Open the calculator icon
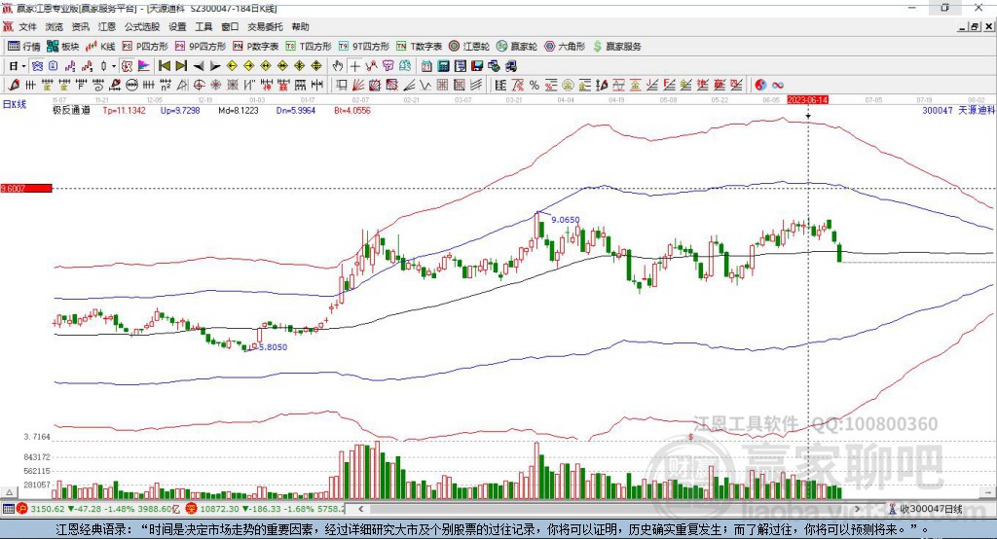Screen dimensions: 997x539 coord(443,66)
